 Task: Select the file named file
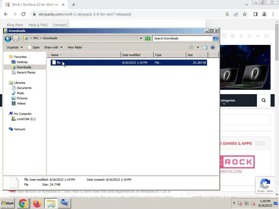tap(129, 63)
